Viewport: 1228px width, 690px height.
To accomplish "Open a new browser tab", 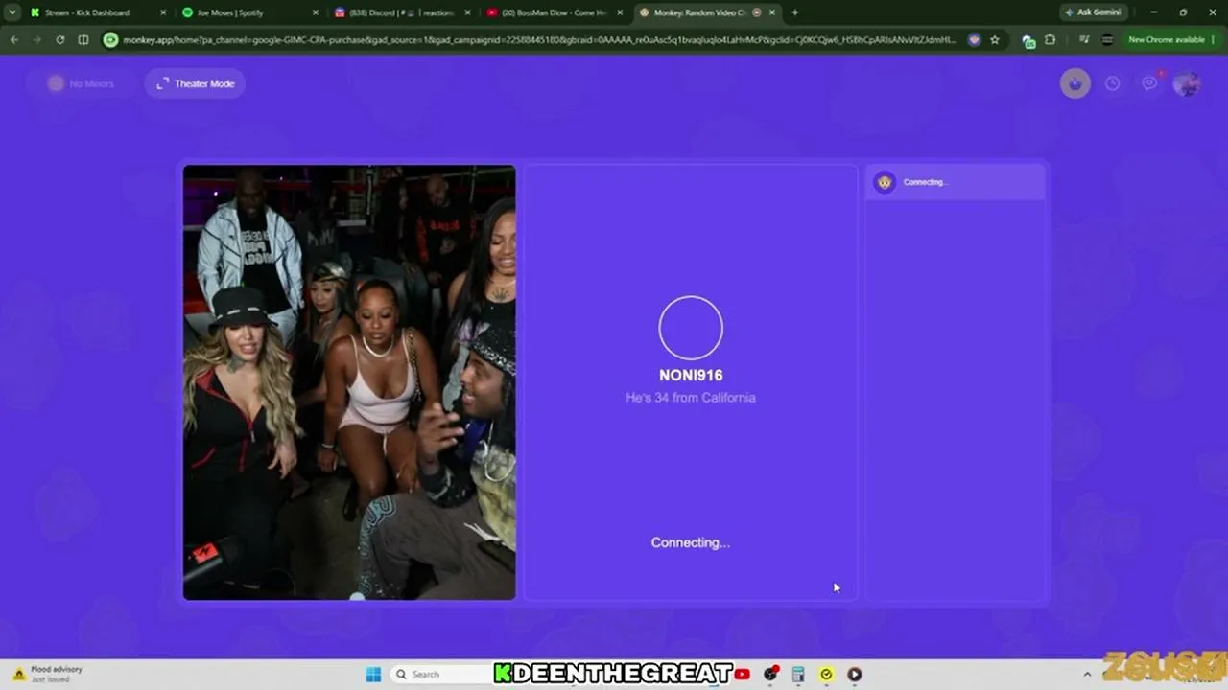I will tap(794, 12).
